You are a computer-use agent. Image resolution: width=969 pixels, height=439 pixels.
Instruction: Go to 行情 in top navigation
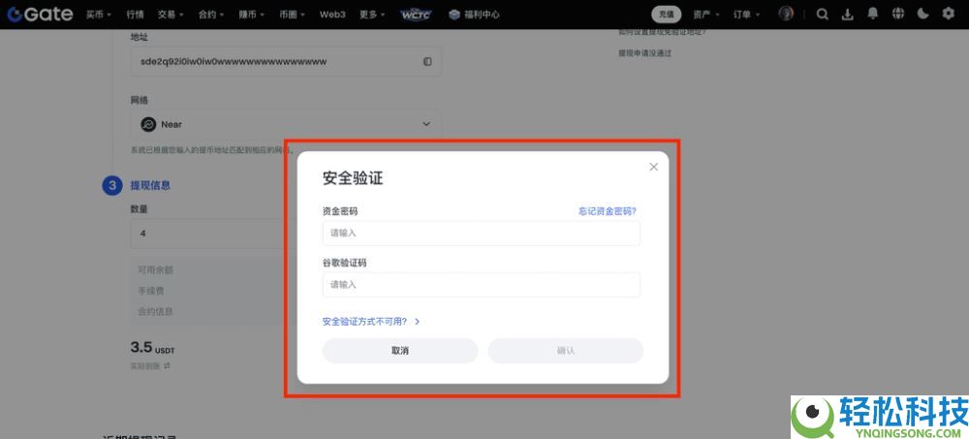(135, 15)
